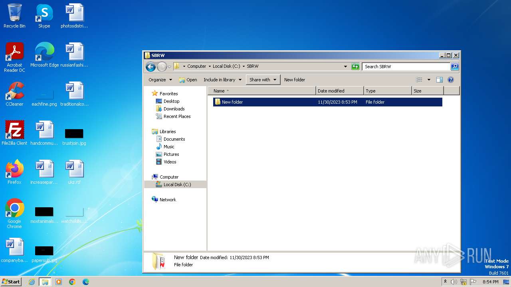Select Acrobat Reader DC desktop icon
Image resolution: width=511 pixels, height=287 pixels.
(14, 57)
